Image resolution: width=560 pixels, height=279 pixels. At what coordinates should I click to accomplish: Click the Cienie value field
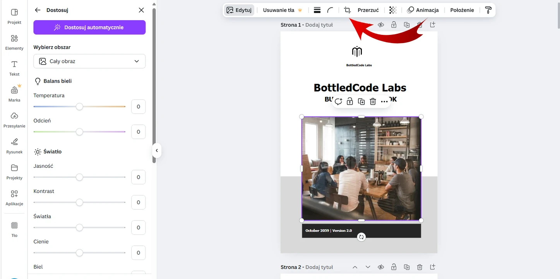click(138, 253)
